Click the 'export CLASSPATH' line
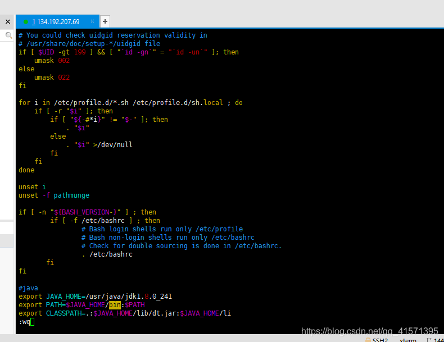 coord(125,313)
